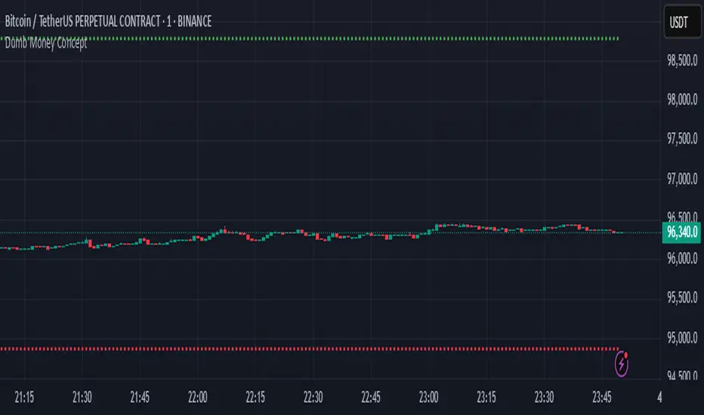The width and height of the screenshot is (704, 415).
Task: Click the 98,000.0 price scale label
Action: point(681,100)
